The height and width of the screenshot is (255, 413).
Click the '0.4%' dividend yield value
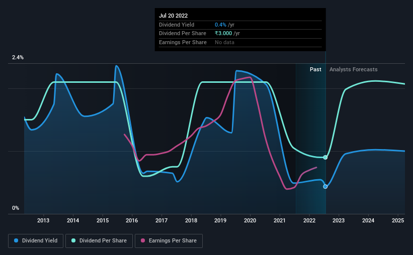pyautogui.click(x=220, y=25)
